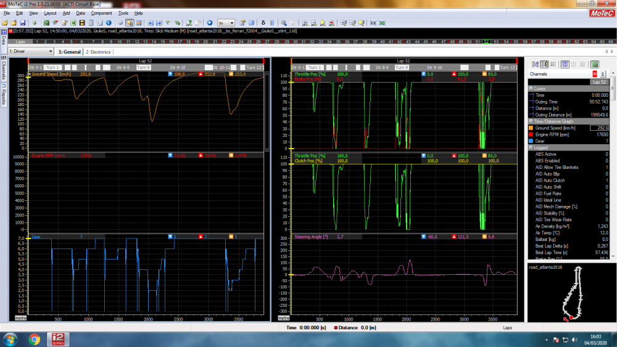Viewport: 617px width, 347px height.
Task: Click the zoom in magnifier icon
Action: point(305,23)
